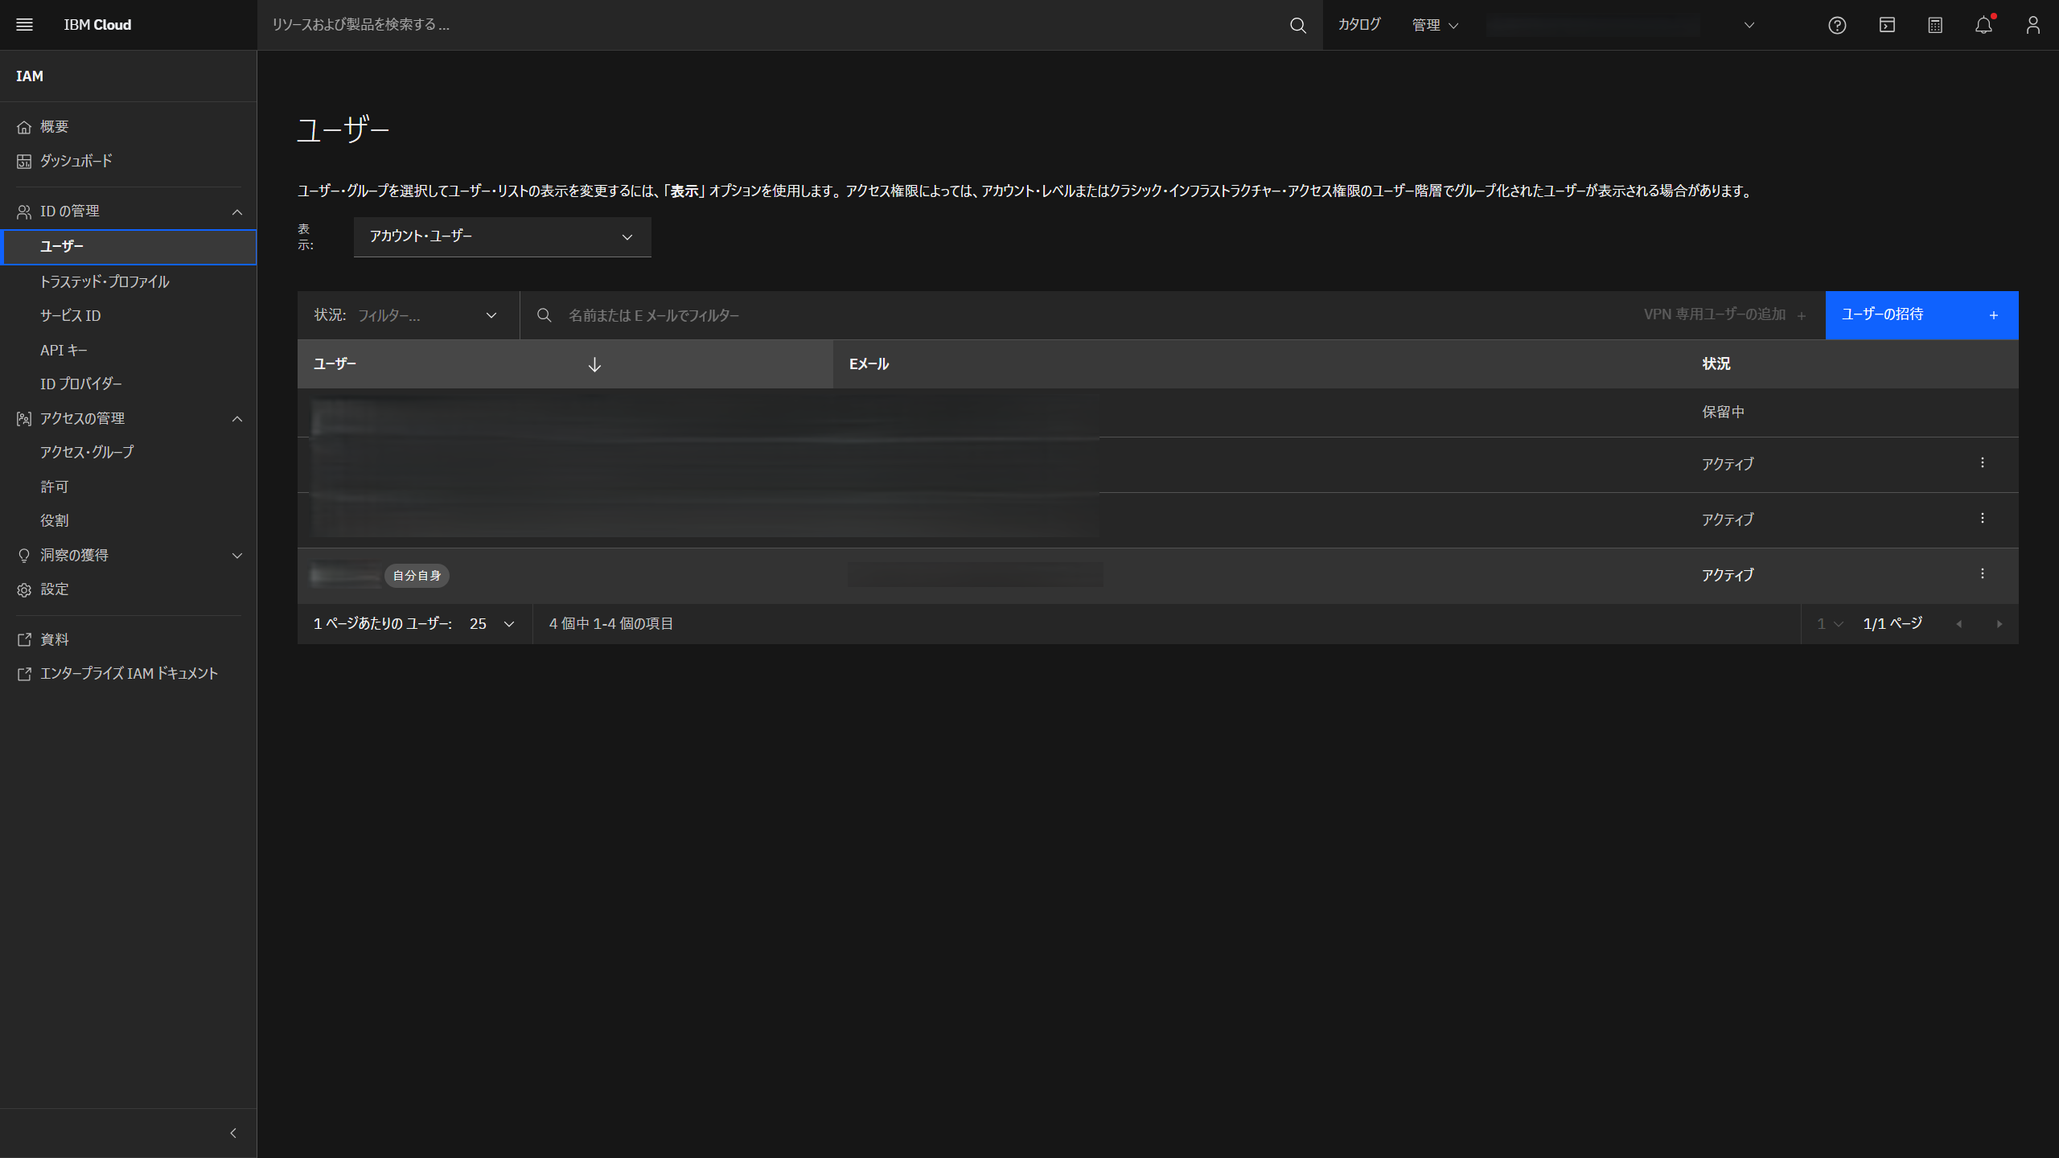Open the overflow menu on the 自分自身 row
This screenshot has width=2059, height=1158.
(1983, 574)
